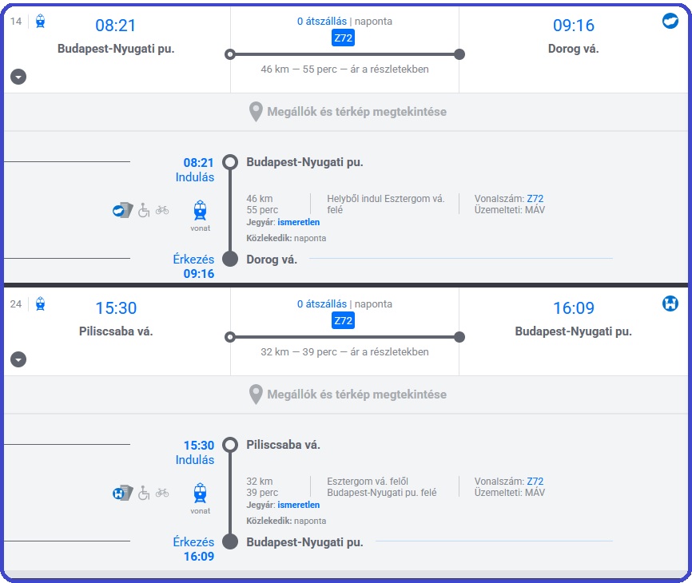This screenshot has width=692, height=583.
Task: Click the round H operator logo beside 16:09 arrival
Action: (x=670, y=303)
